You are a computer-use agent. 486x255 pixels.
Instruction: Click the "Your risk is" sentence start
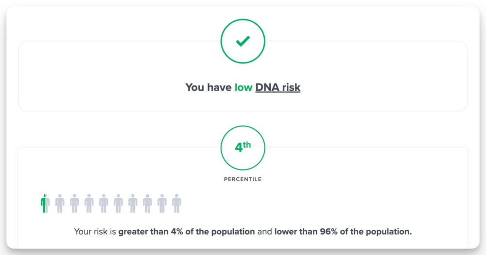[x=95, y=232]
